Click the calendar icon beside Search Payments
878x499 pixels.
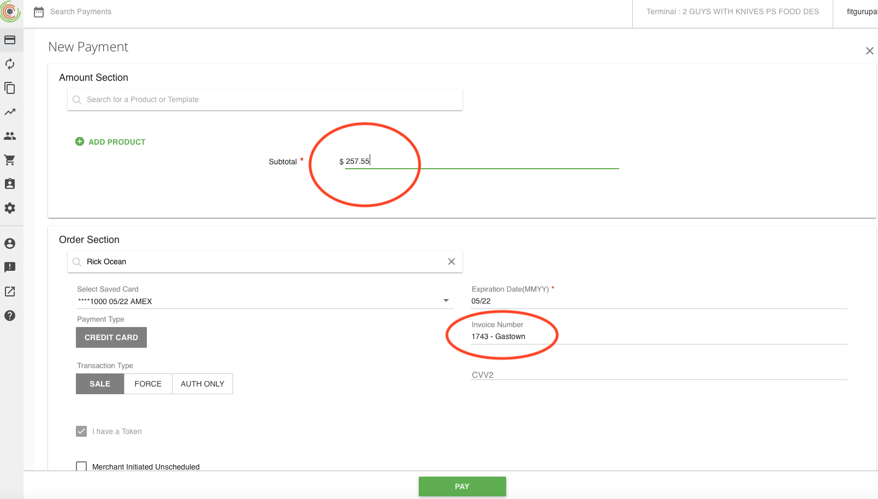[39, 12]
